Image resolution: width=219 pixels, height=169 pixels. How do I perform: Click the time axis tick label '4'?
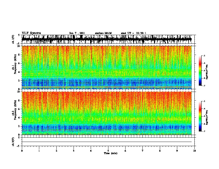(x=91, y=151)
